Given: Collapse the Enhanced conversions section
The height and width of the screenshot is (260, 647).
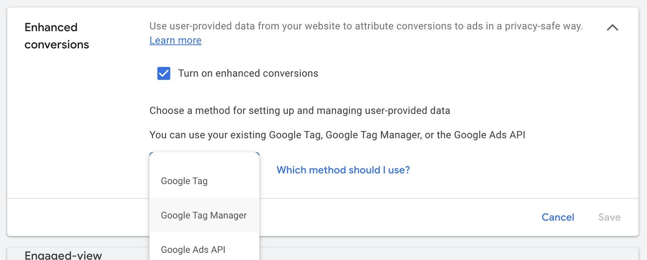Looking at the screenshot, I should tap(613, 27).
